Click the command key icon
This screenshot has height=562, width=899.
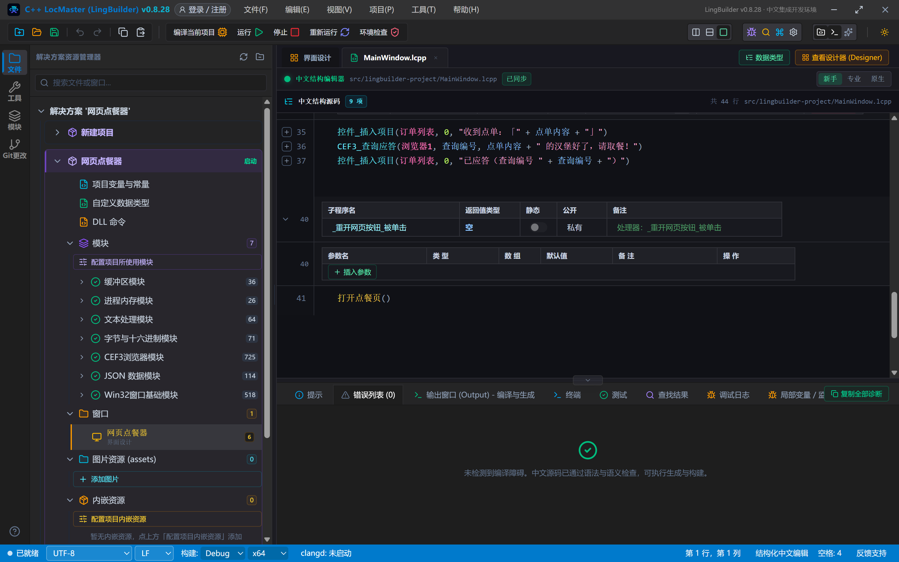point(780,32)
